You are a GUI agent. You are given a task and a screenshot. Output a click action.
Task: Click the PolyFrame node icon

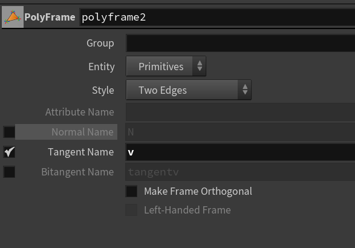coord(13,17)
